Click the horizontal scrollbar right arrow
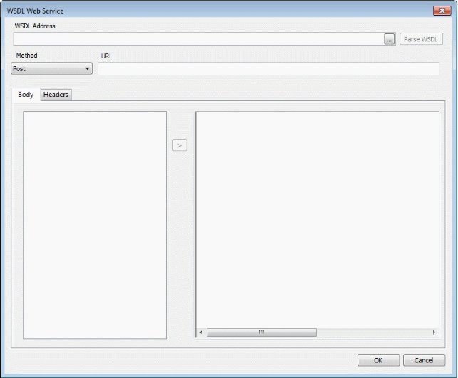 [x=434, y=332]
